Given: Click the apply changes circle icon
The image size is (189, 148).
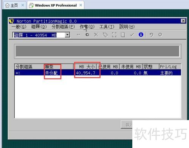Looking at the screenshot, I should coord(160,35).
